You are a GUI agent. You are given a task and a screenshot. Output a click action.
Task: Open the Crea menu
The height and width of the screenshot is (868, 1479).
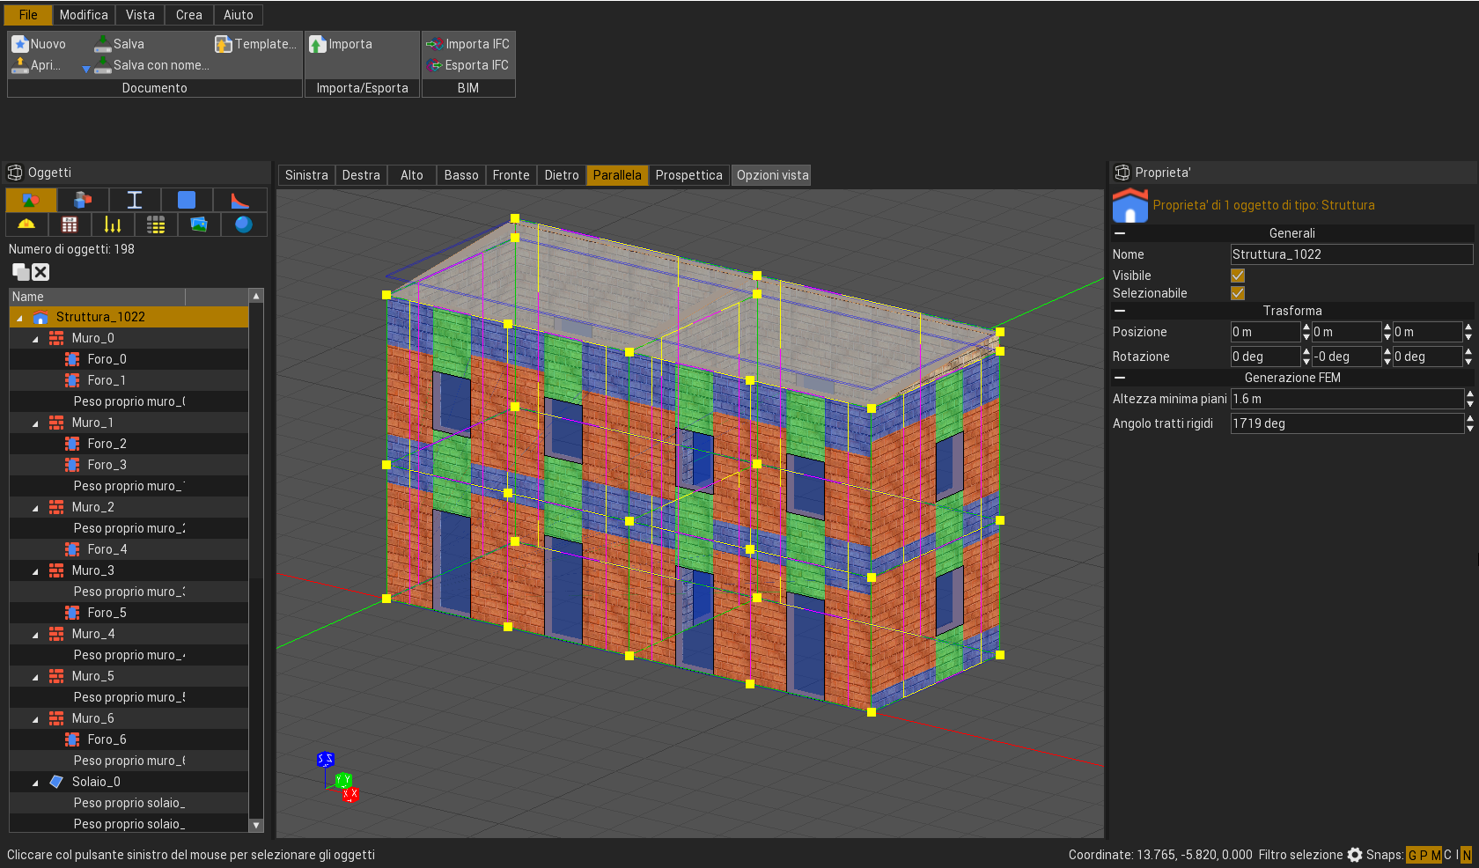[189, 15]
